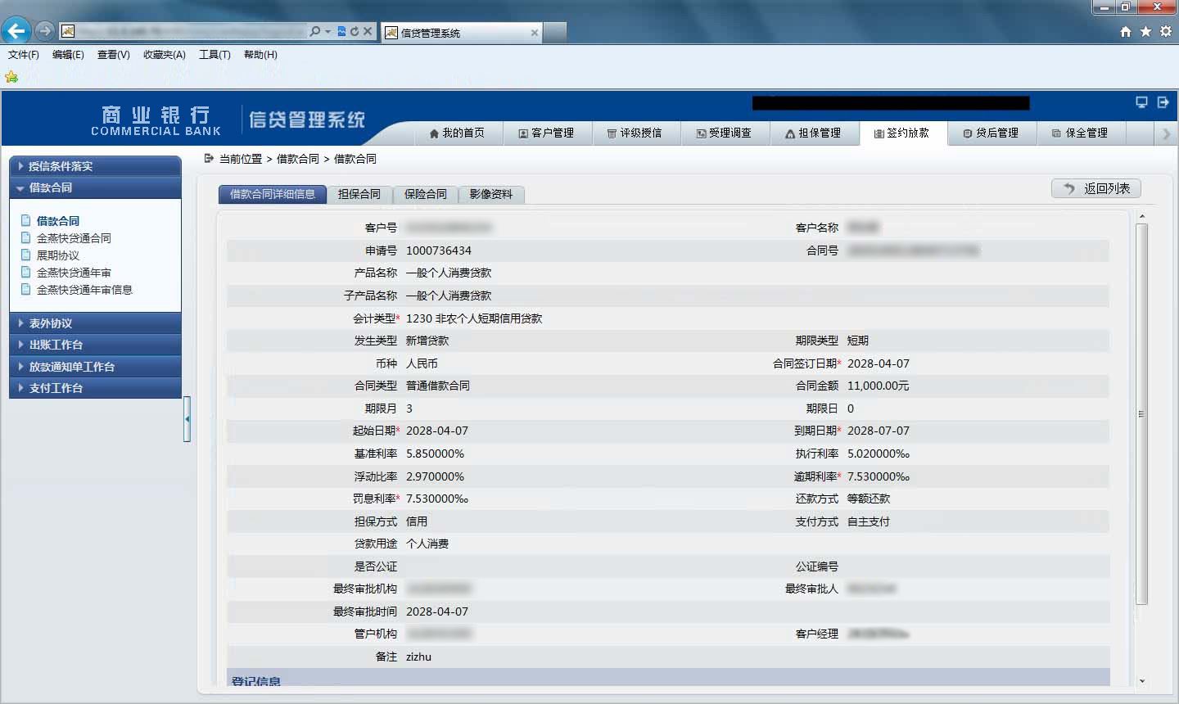Click the browser address bar
Viewport: 1179px width, 704px height.
(x=192, y=31)
